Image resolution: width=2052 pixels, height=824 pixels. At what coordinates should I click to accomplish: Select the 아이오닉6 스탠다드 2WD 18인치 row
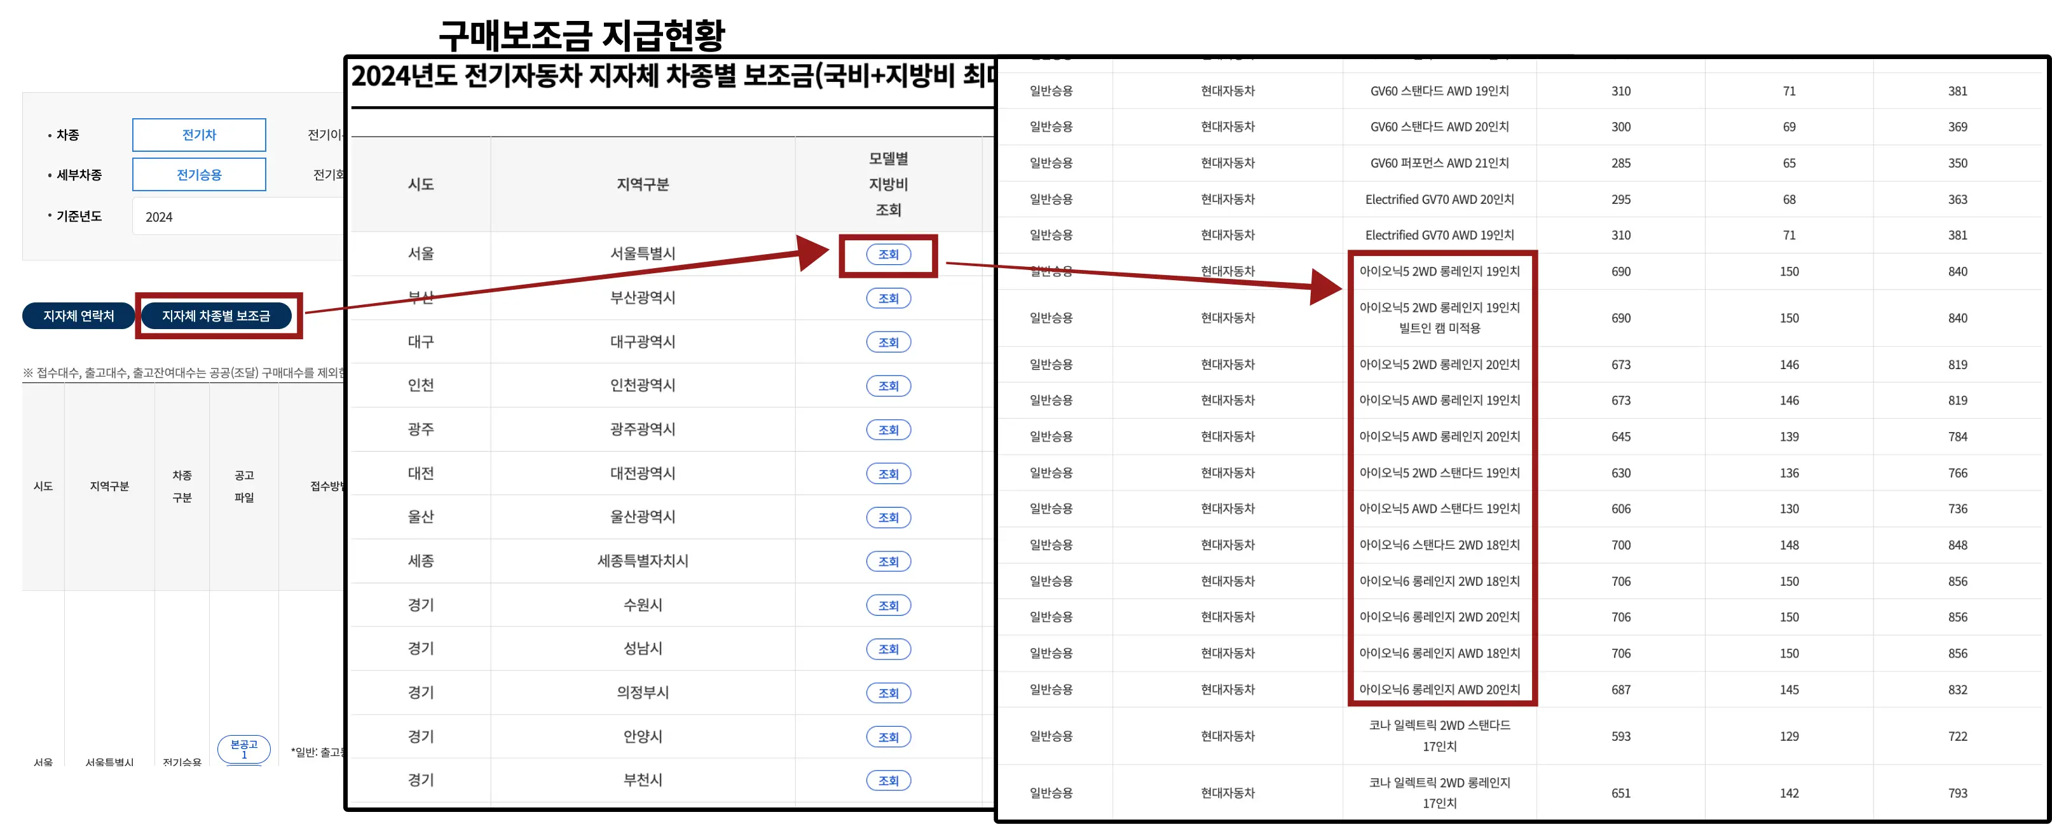(x=1439, y=545)
